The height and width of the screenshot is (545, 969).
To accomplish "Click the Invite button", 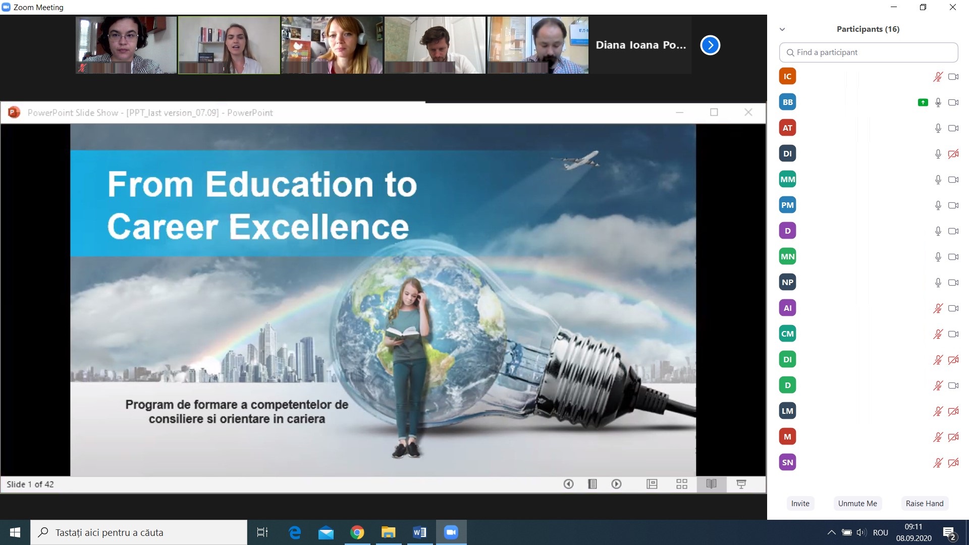I will click(800, 503).
